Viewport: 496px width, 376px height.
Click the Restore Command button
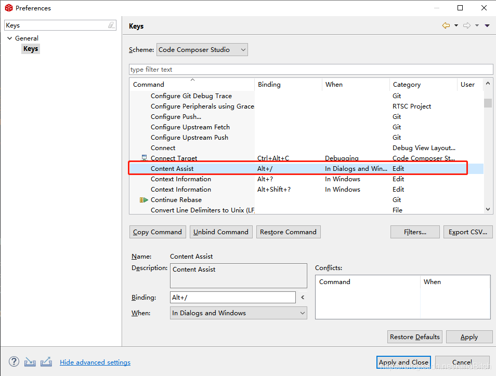(288, 232)
